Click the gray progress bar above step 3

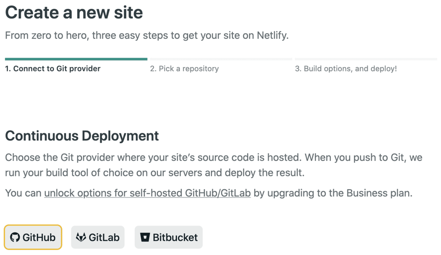(366, 59)
